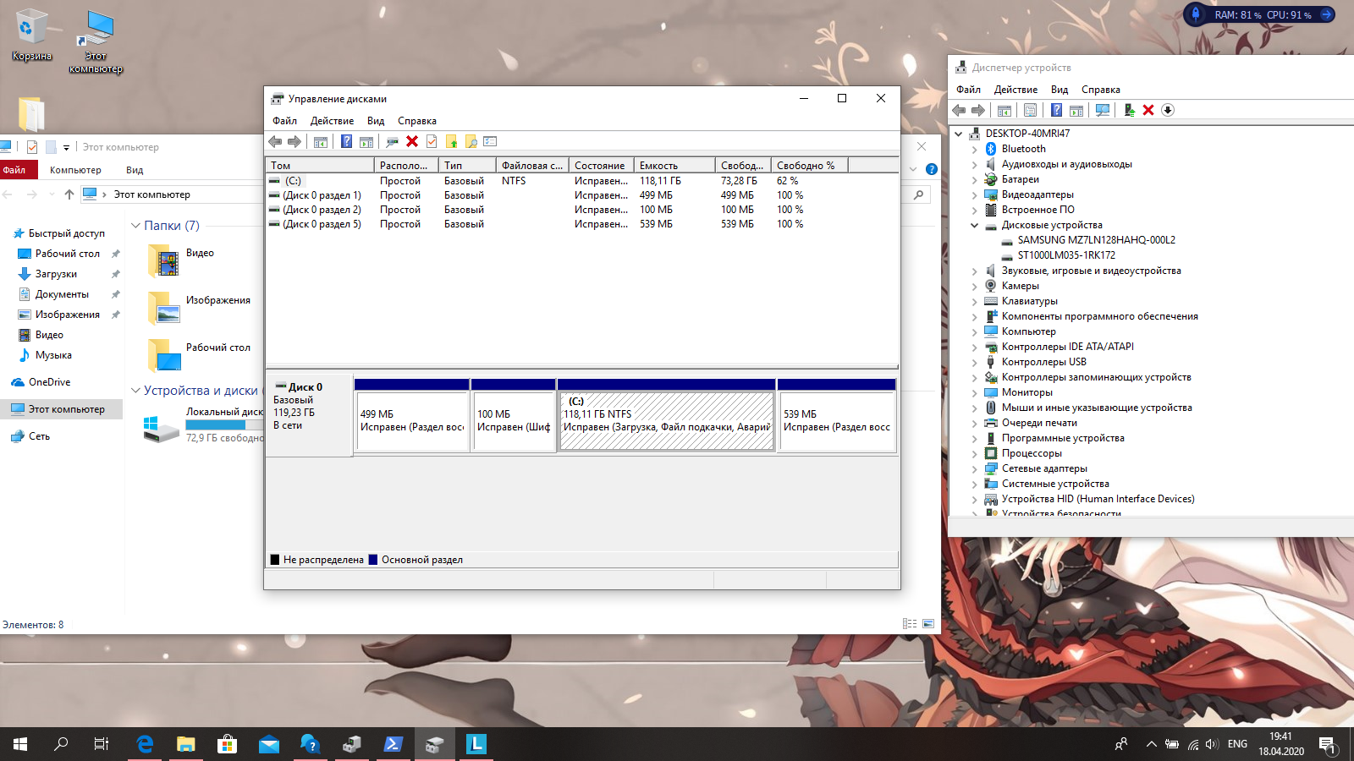Open Файл menu in Disk Management
This screenshot has width=1354, height=761.
coord(284,121)
